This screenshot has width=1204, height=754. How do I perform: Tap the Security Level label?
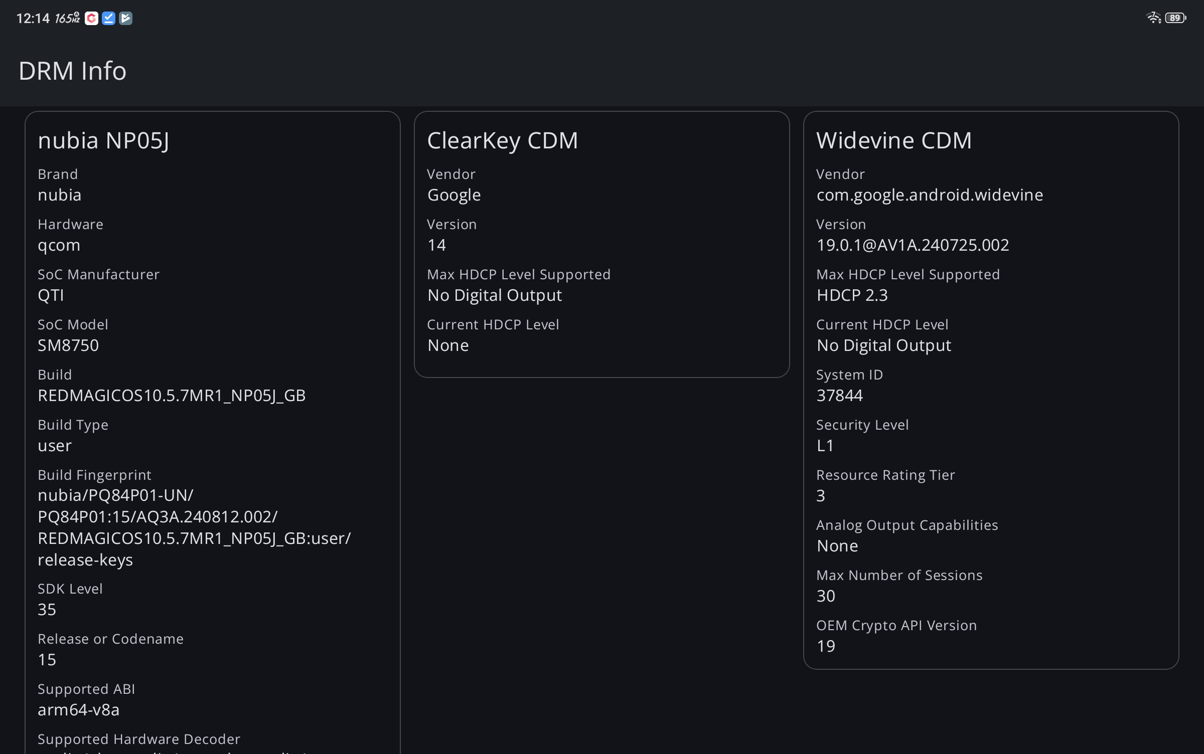pyautogui.click(x=862, y=425)
